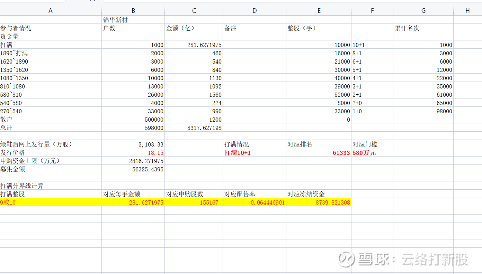
Task: Select the red 打满10+1 cell
Action: (x=255, y=152)
